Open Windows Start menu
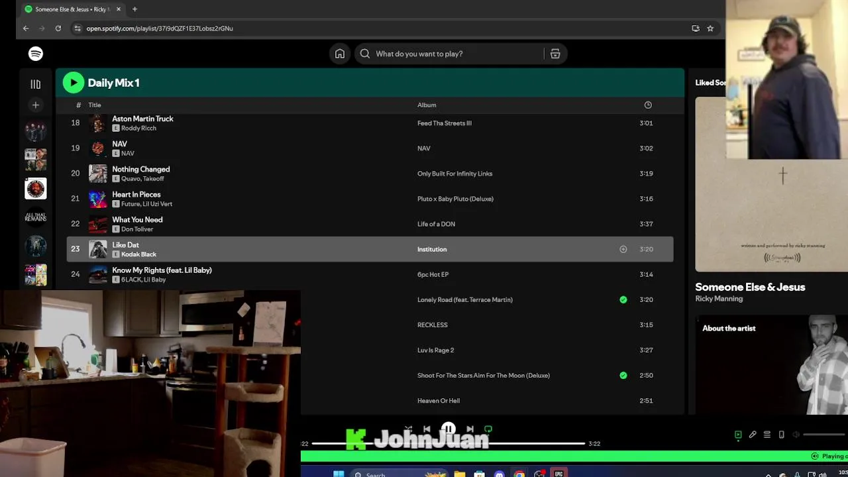 (339, 474)
